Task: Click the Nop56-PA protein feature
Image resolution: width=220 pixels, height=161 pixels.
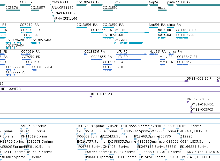Action: tap(154, 54)
